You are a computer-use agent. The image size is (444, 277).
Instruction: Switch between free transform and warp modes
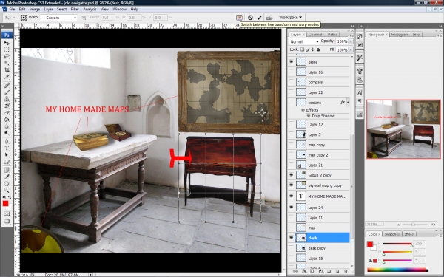click(239, 18)
